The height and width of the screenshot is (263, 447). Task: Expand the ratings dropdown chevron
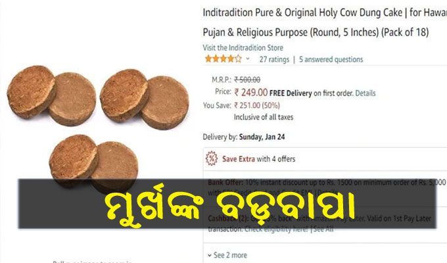point(248,59)
